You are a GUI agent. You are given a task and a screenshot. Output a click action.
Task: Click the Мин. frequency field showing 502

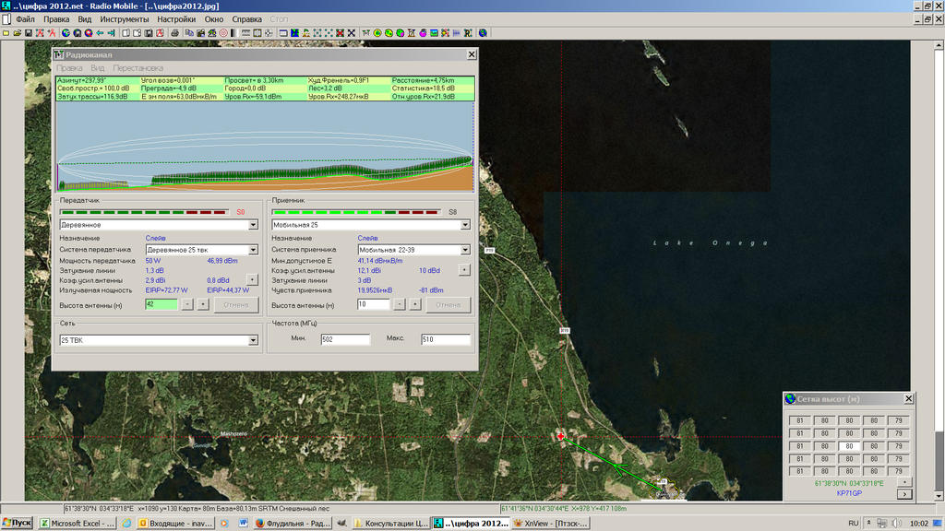(x=345, y=340)
